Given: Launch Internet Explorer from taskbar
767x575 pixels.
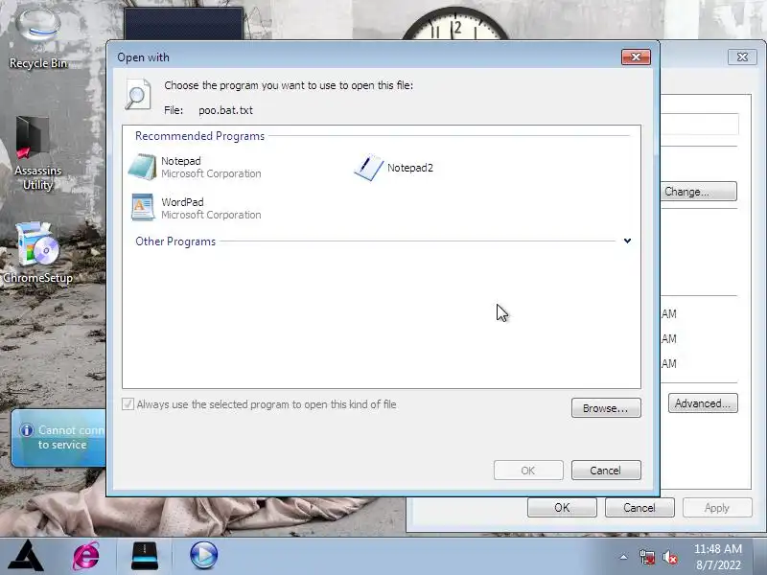Looking at the screenshot, I should (x=86, y=556).
